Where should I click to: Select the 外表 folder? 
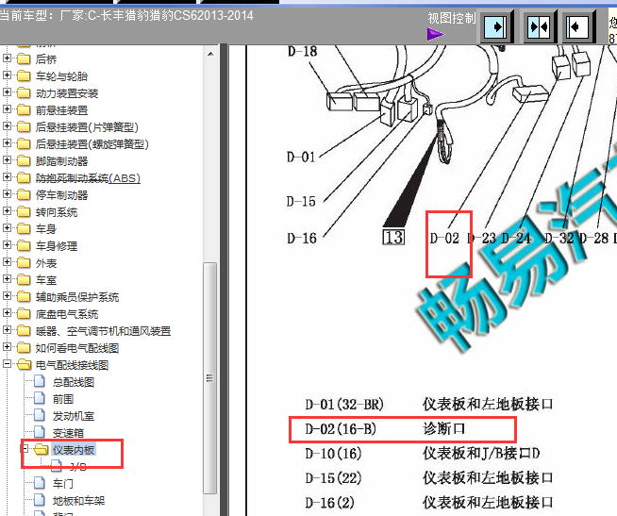46,263
